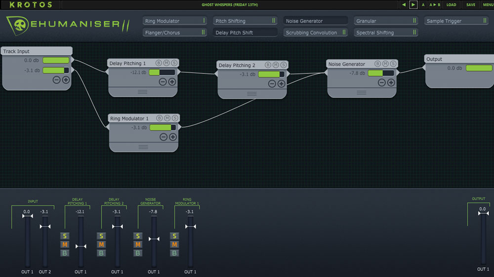Go to the next preset arrow
The image size is (494, 277).
(413, 5)
